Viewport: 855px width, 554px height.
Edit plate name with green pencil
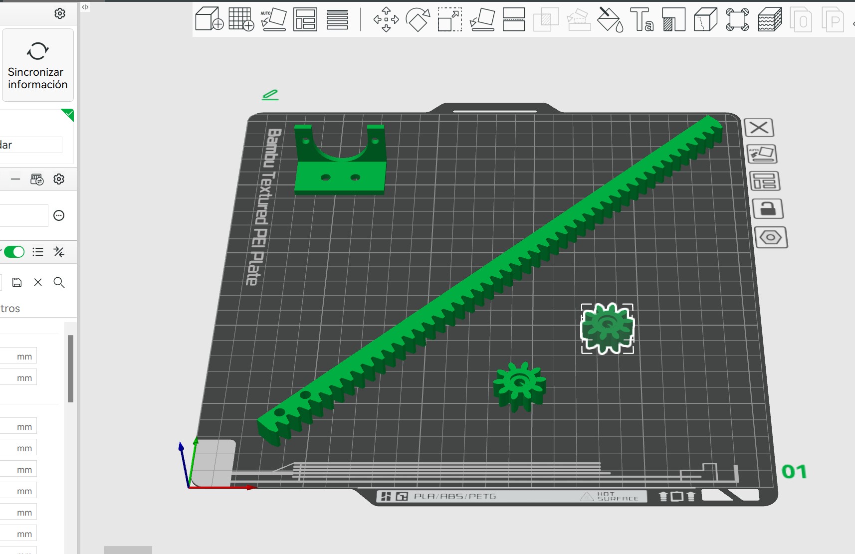coord(270,94)
